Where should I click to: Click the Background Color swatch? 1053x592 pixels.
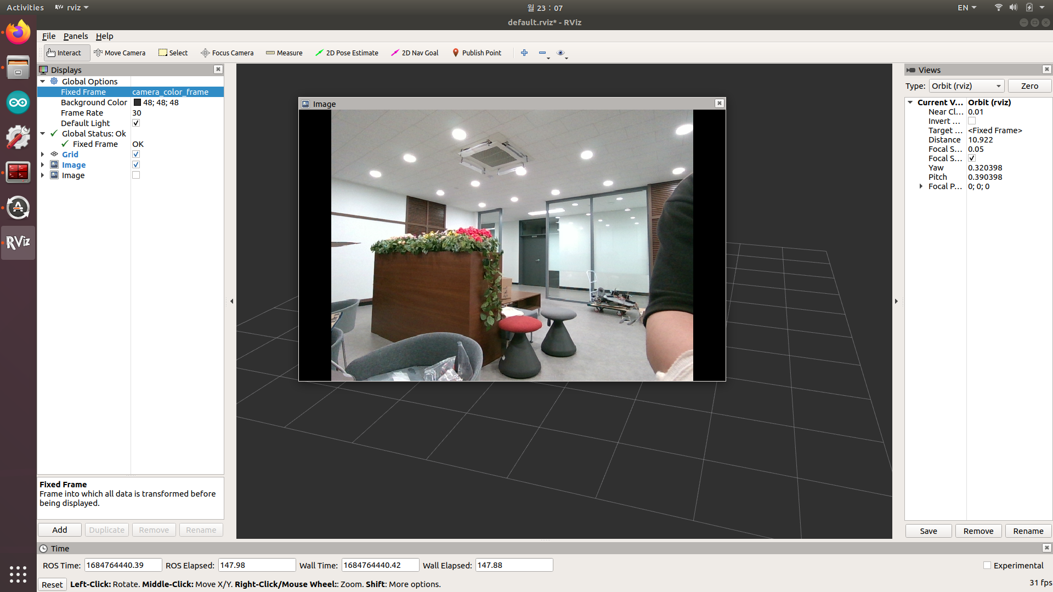pyautogui.click(x=138, y=103)
